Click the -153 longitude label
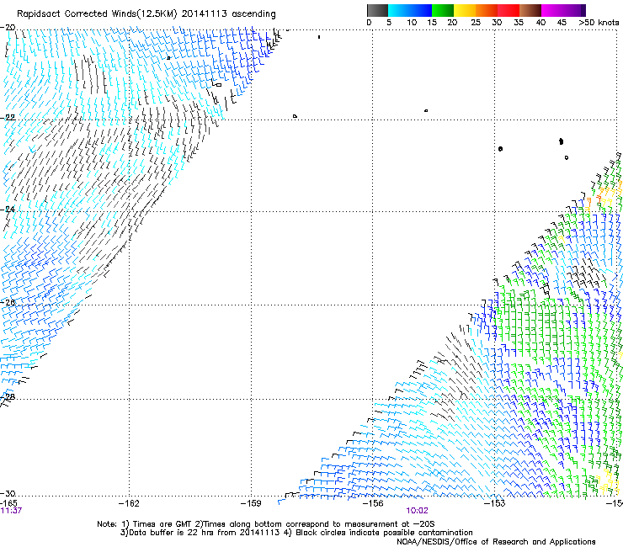 click(x=495, y=503)
